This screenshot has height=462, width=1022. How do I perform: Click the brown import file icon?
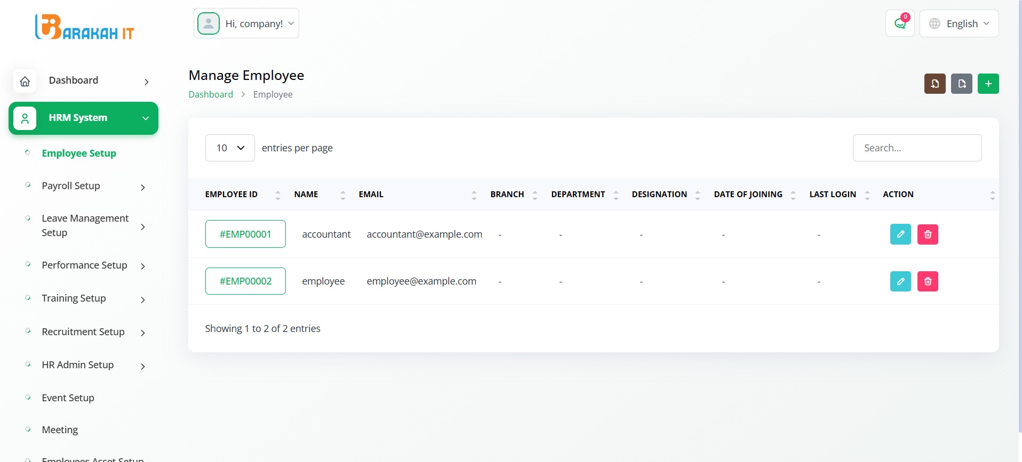click(x=935, y=84)
